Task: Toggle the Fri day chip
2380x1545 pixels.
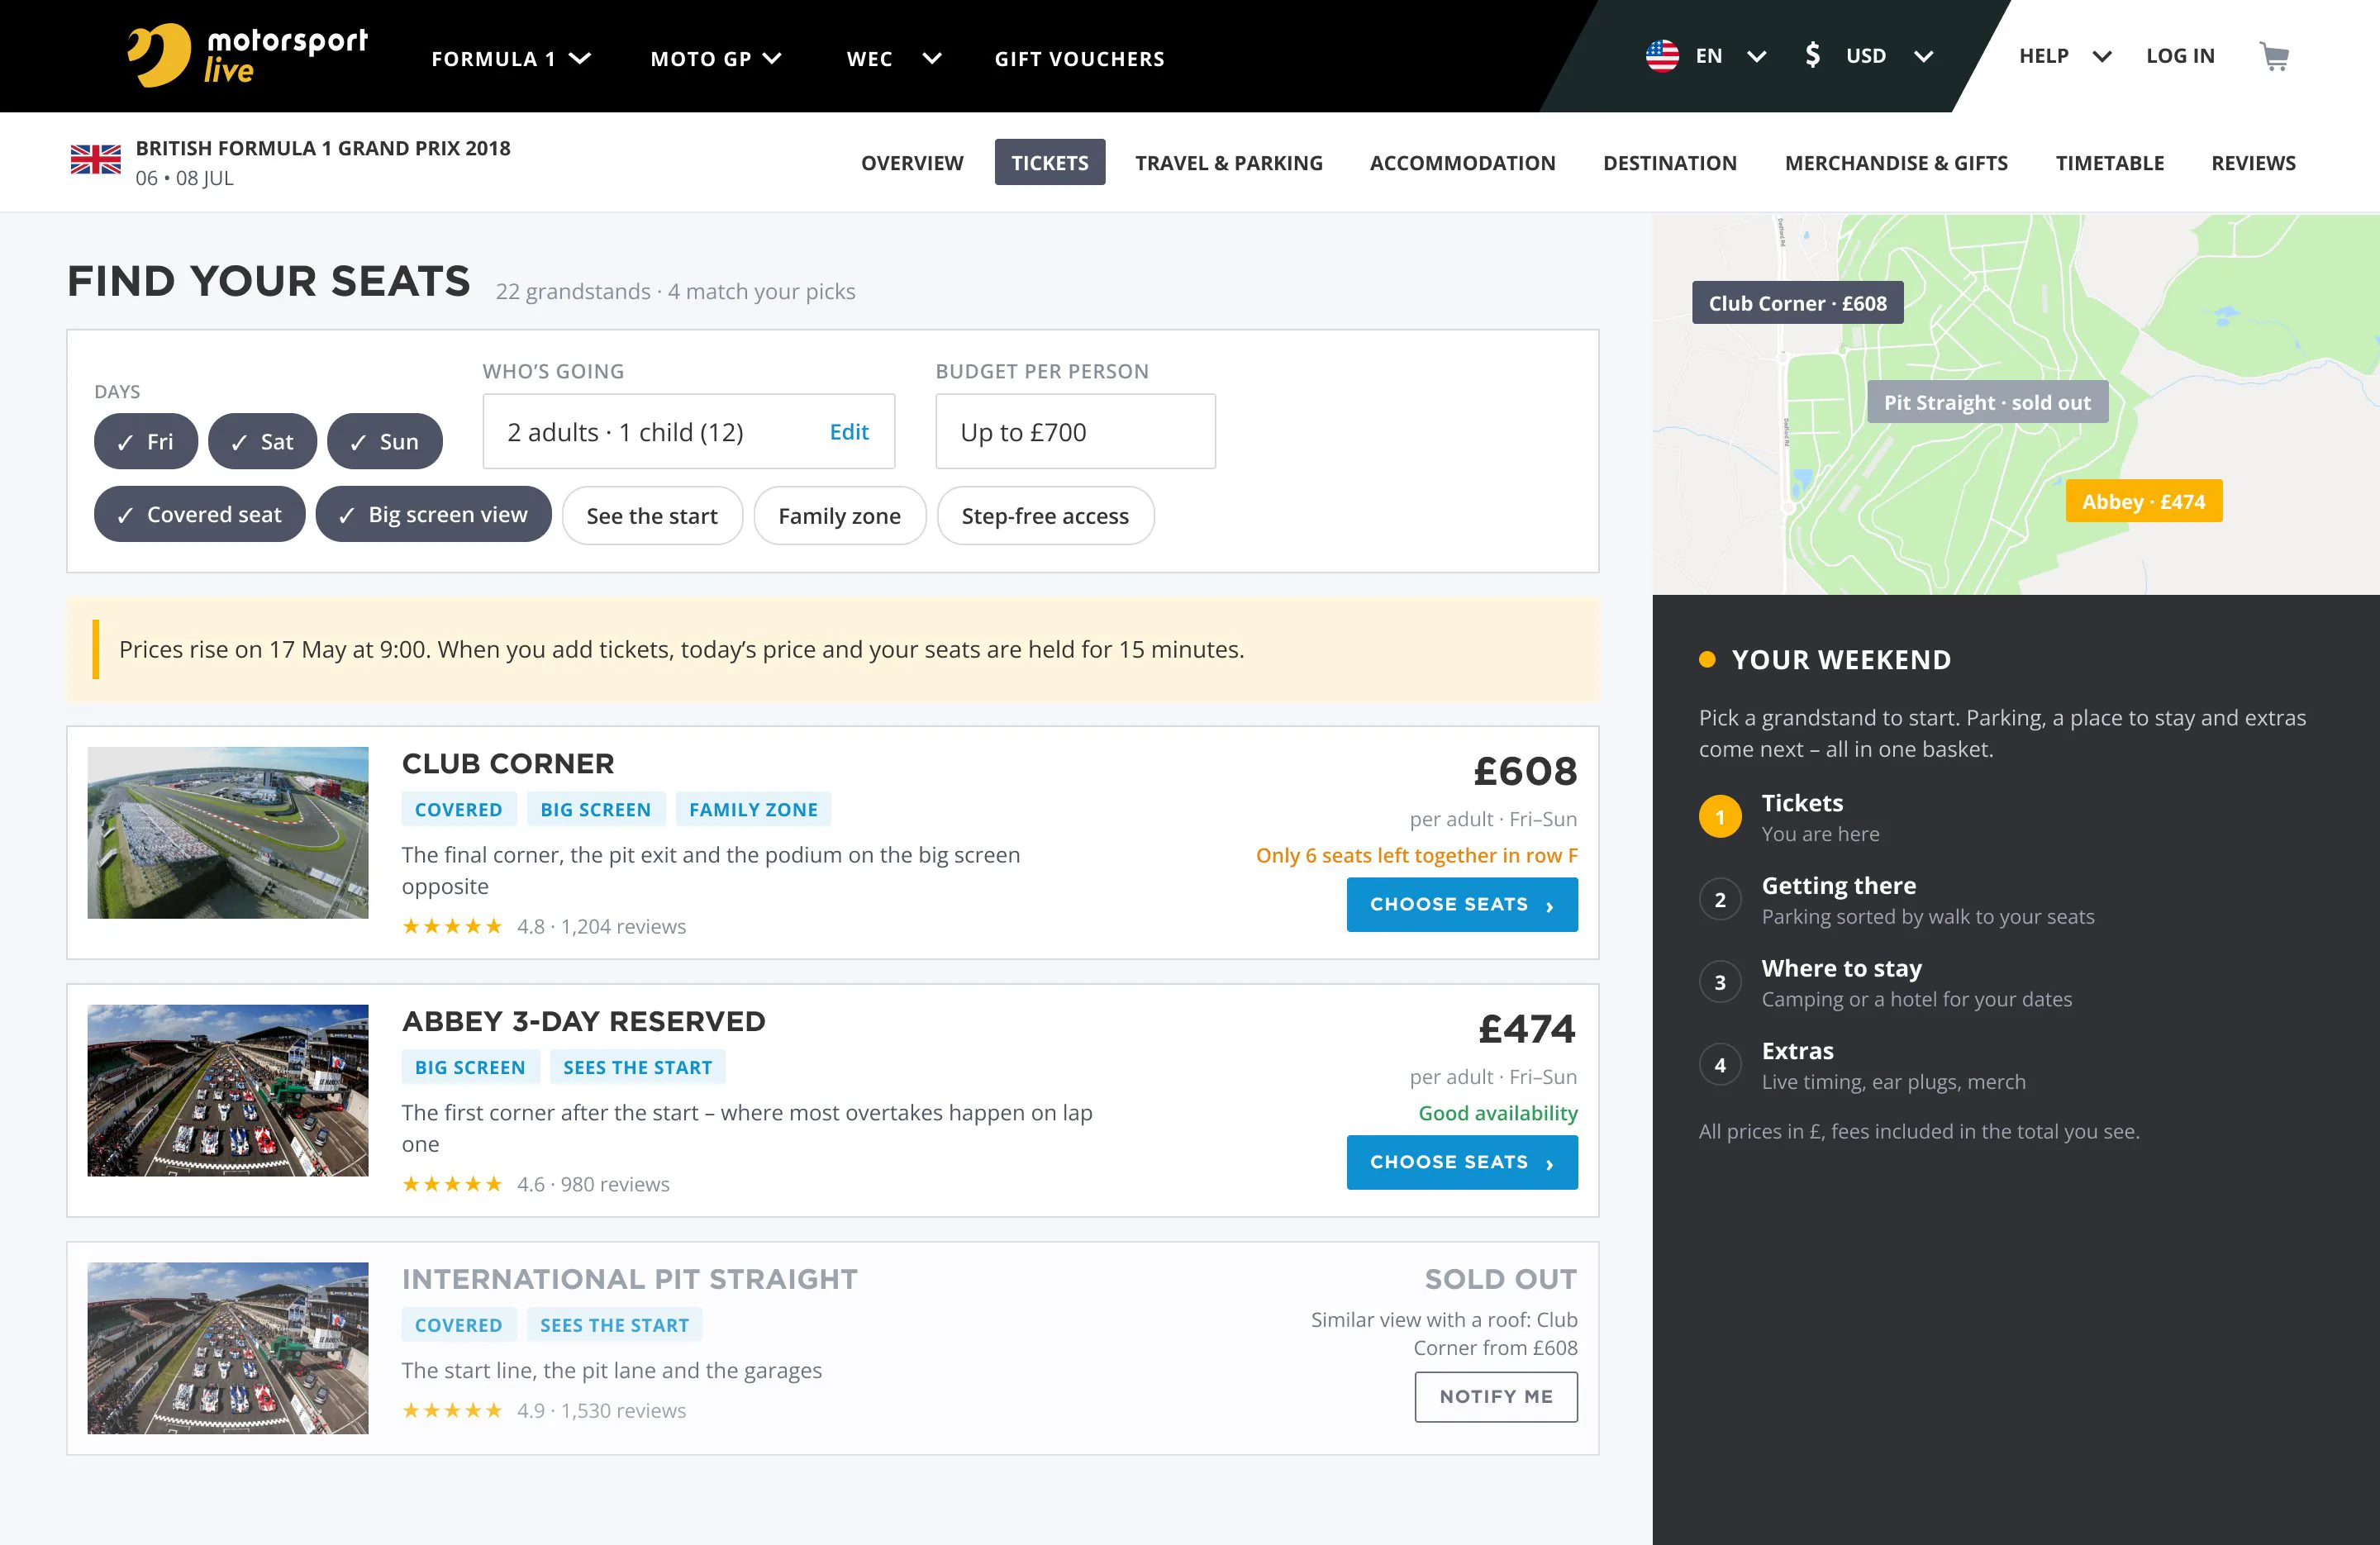Action: point(146,441)
